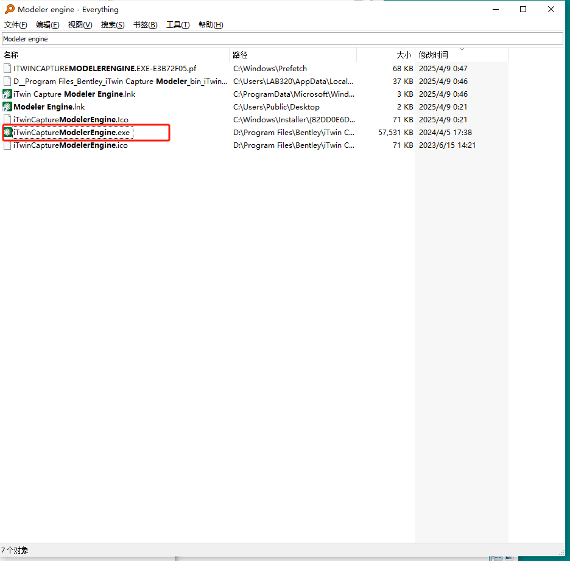Open the 编辑(E) menu
Viewport: 570px width, 561px height.
pos(47,25)
